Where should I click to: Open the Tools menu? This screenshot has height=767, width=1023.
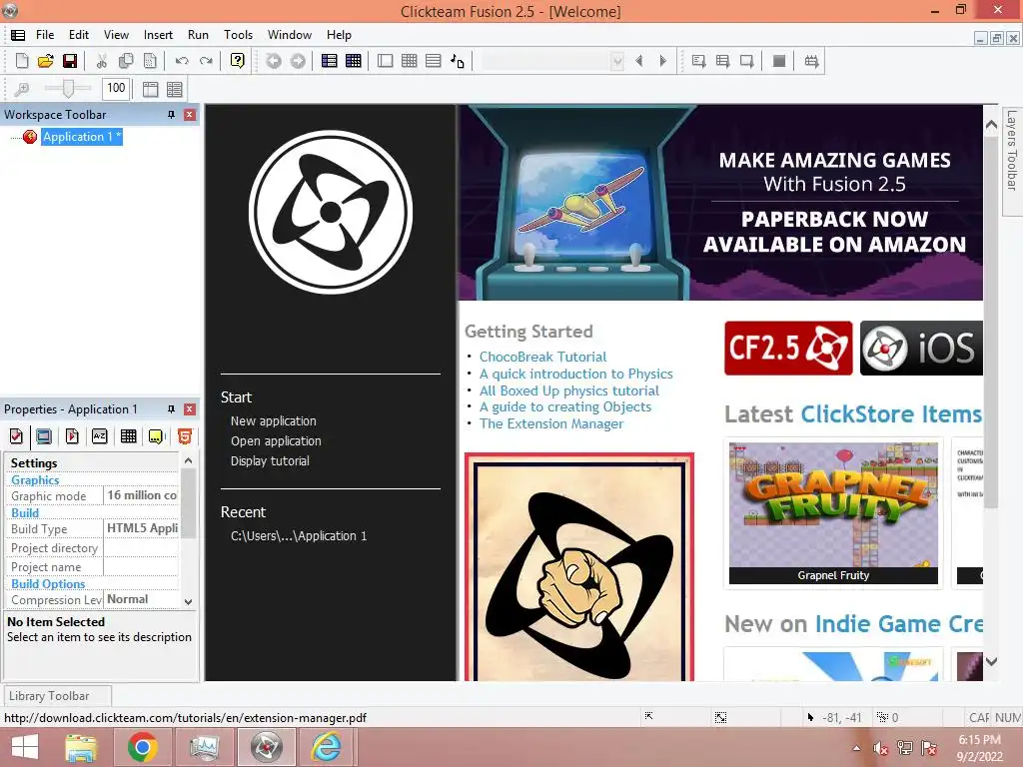pyautogui.click(x=238, y=35)
